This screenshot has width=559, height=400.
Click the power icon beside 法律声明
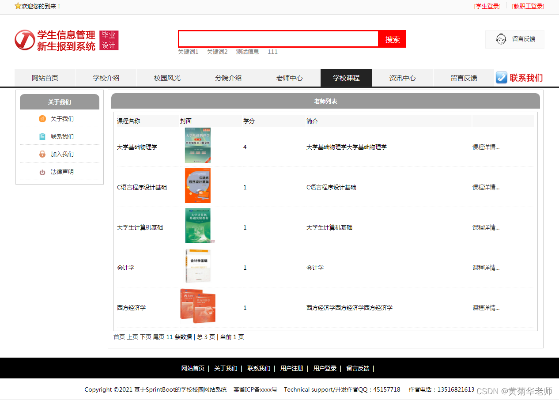tap(42, 172)
